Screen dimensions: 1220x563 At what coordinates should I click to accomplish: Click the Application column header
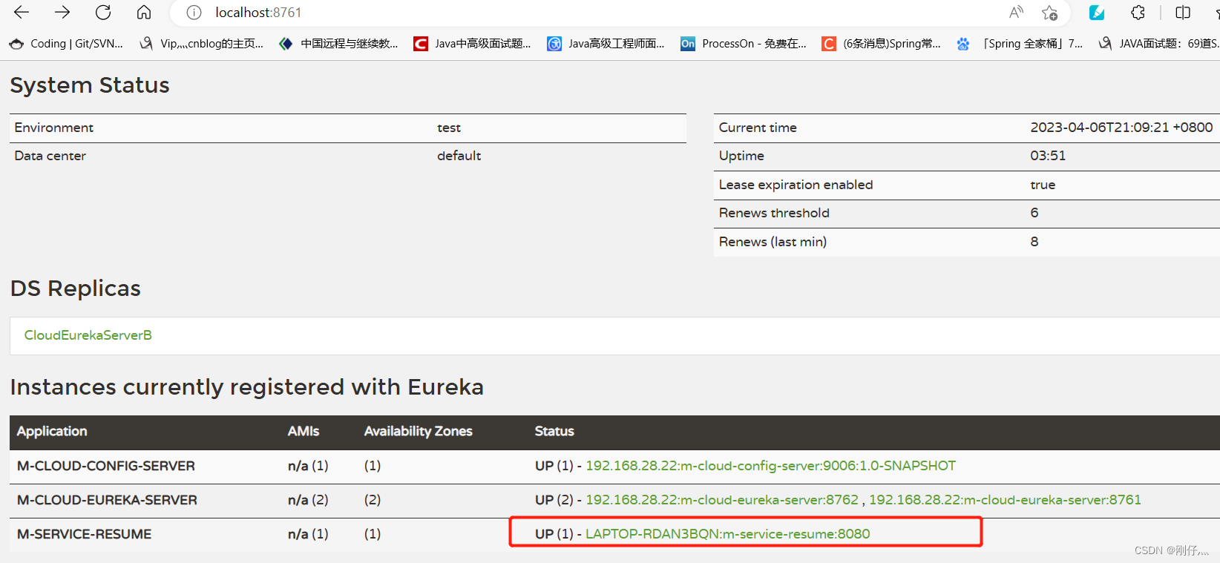click(x=52, y=432)
